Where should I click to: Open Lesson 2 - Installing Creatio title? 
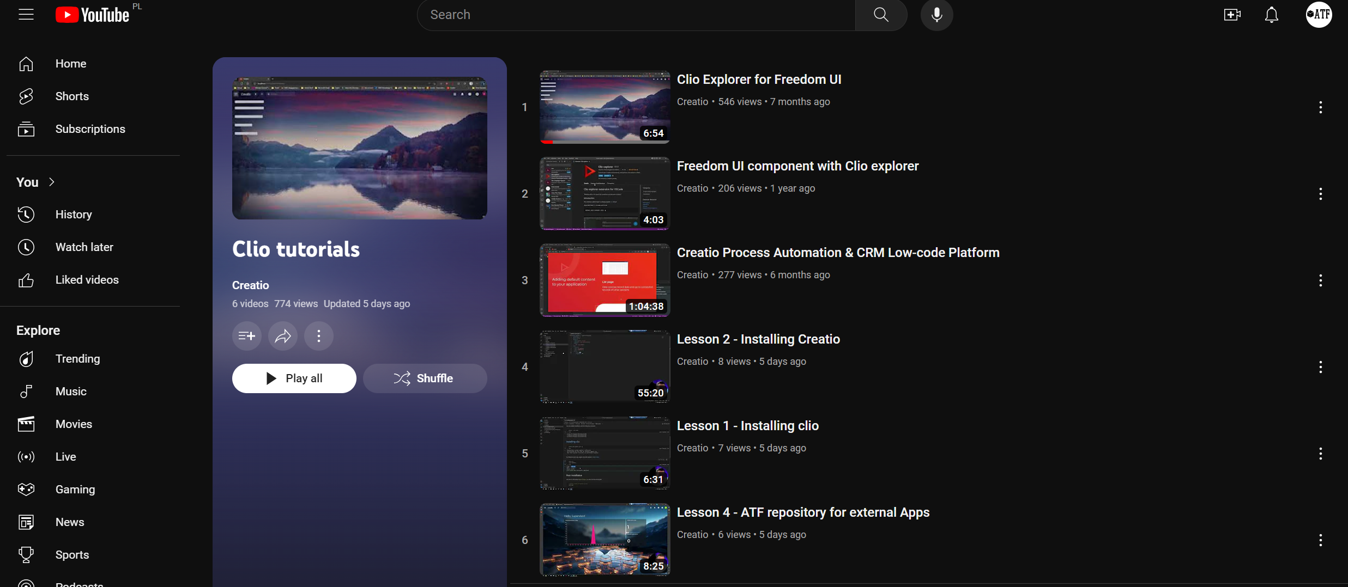(x=758, y=339)
